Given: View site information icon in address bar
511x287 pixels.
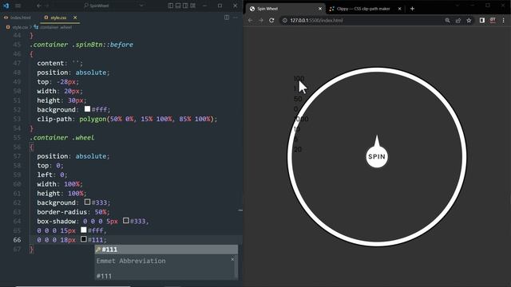Looking at the screenshot, I should coord(285,20).
